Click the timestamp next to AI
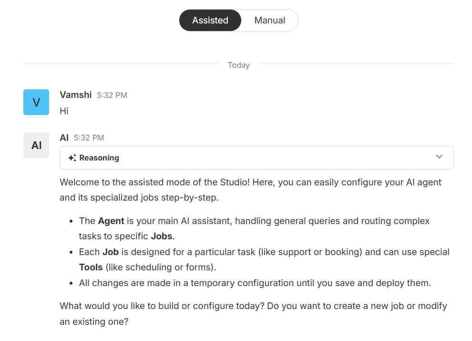The image size is (472, 341). tap(89, 138)
